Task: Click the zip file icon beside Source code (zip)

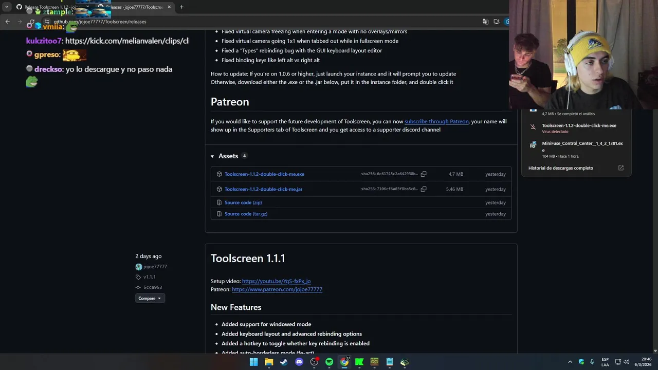Action: coord(219,202)
